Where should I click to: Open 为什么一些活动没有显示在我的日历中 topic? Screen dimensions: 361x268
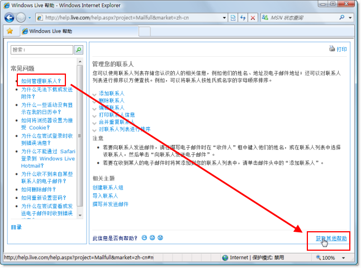point(47,108)
